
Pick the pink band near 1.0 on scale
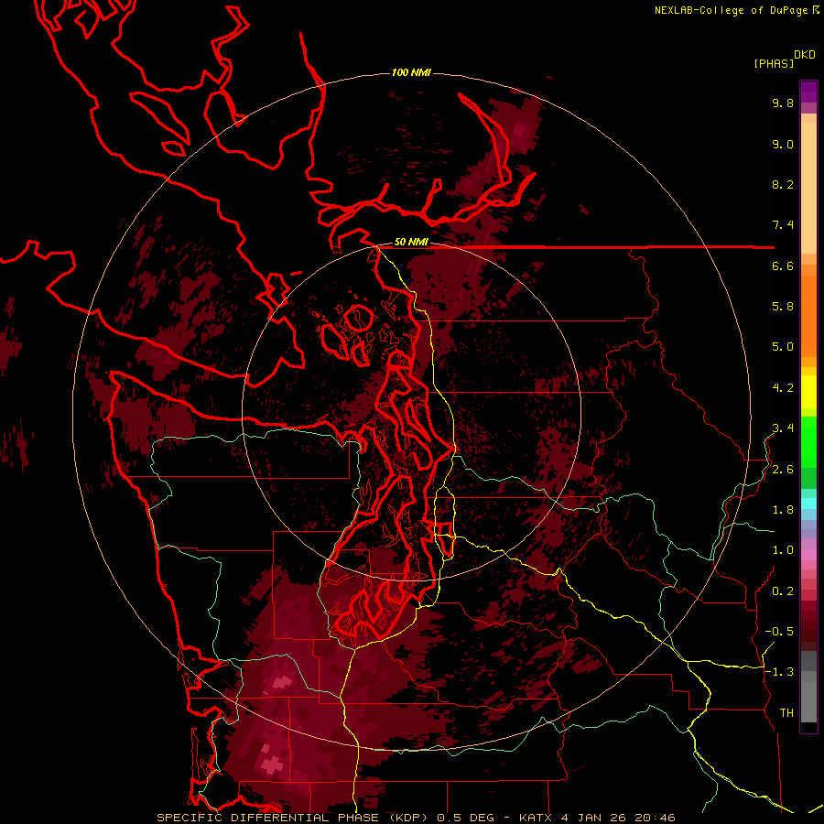pos(808,555)
